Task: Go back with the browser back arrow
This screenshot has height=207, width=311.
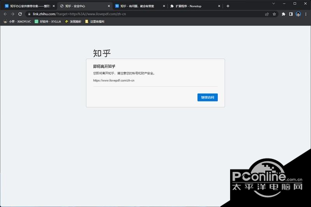Action: [5, 14]
